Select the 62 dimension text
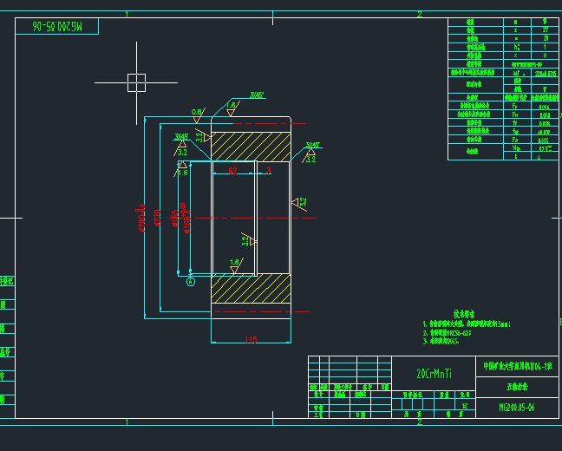This screenshot has width=562, height=451. click(232, 171)
